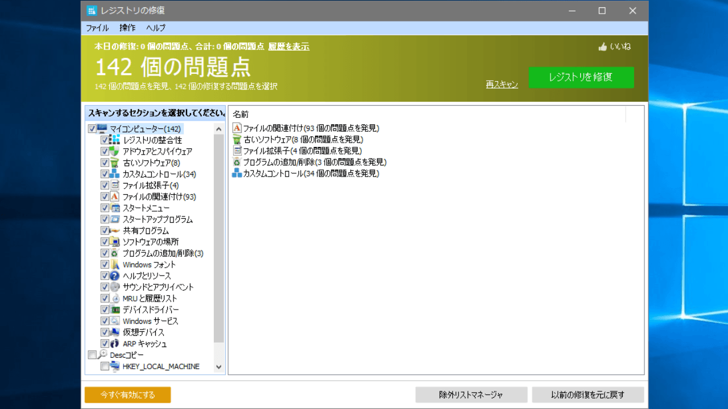Click ファイルの関連付け icon in results list
Viewport: 728px width, 409px height.
pos(237,128)
